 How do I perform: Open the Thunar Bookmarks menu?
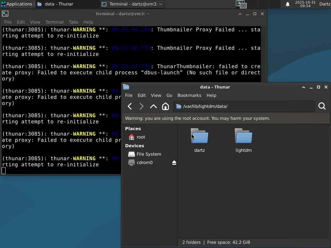coord(189,95)
